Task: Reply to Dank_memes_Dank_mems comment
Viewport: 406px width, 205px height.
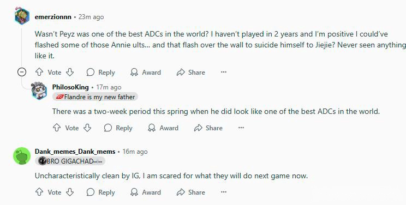Action: pos(100,192)
